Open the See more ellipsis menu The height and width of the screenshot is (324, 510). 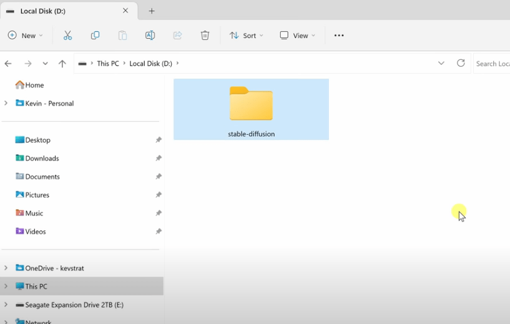[339, 36]
